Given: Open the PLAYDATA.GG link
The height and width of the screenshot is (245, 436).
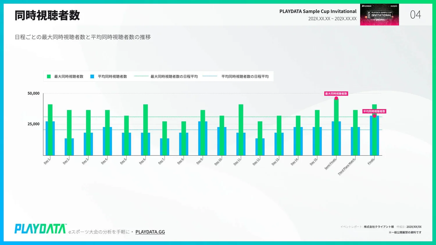Looking at the screenshot, I should (x=150, y=232).
